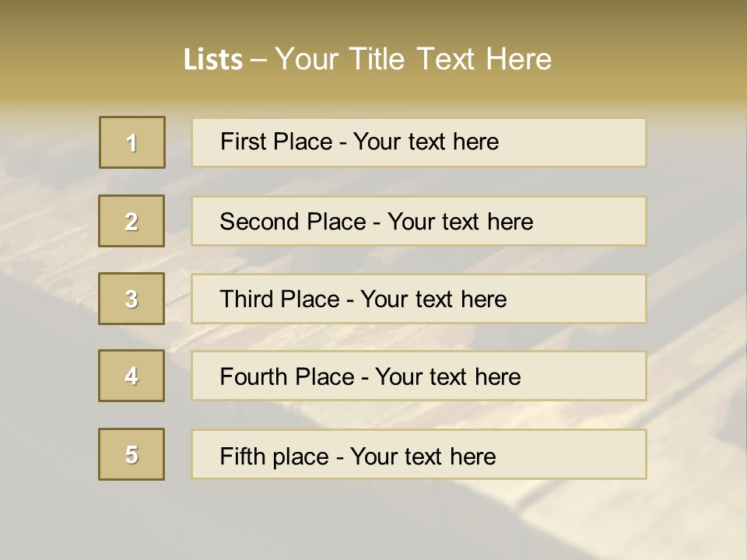747x560 pixels.
Task: Click 'here' at end of Fourth Place text
Action: (x=497, y=377)
